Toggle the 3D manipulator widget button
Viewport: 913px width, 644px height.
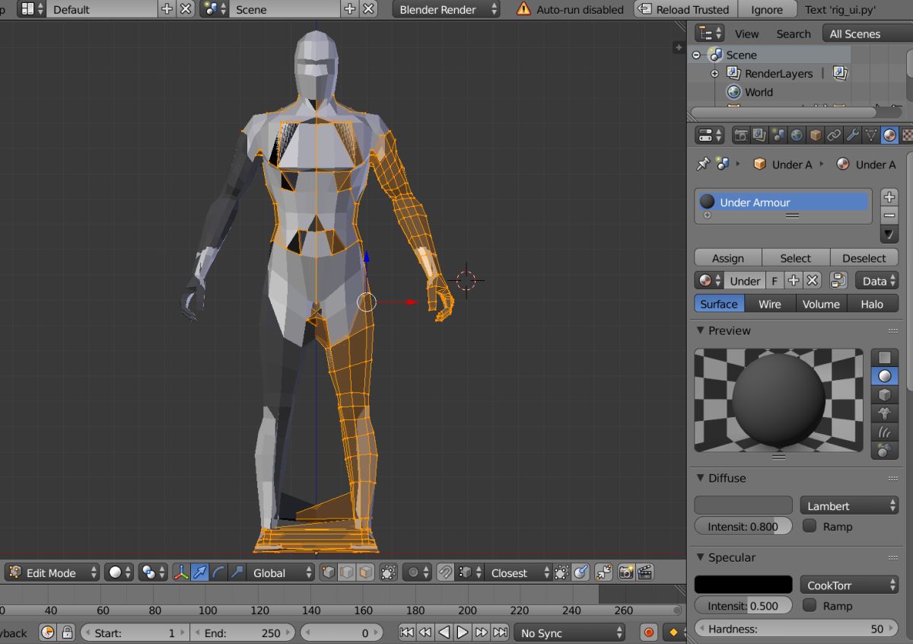point(181,572)
